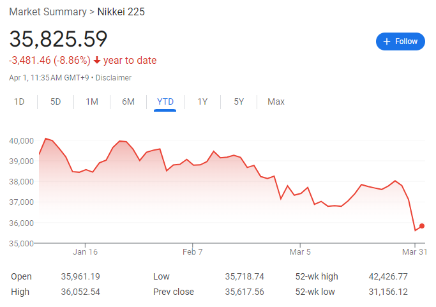Click the 35,825.59 index price
This screenshot has height=307, width=436.
(58, 39)
